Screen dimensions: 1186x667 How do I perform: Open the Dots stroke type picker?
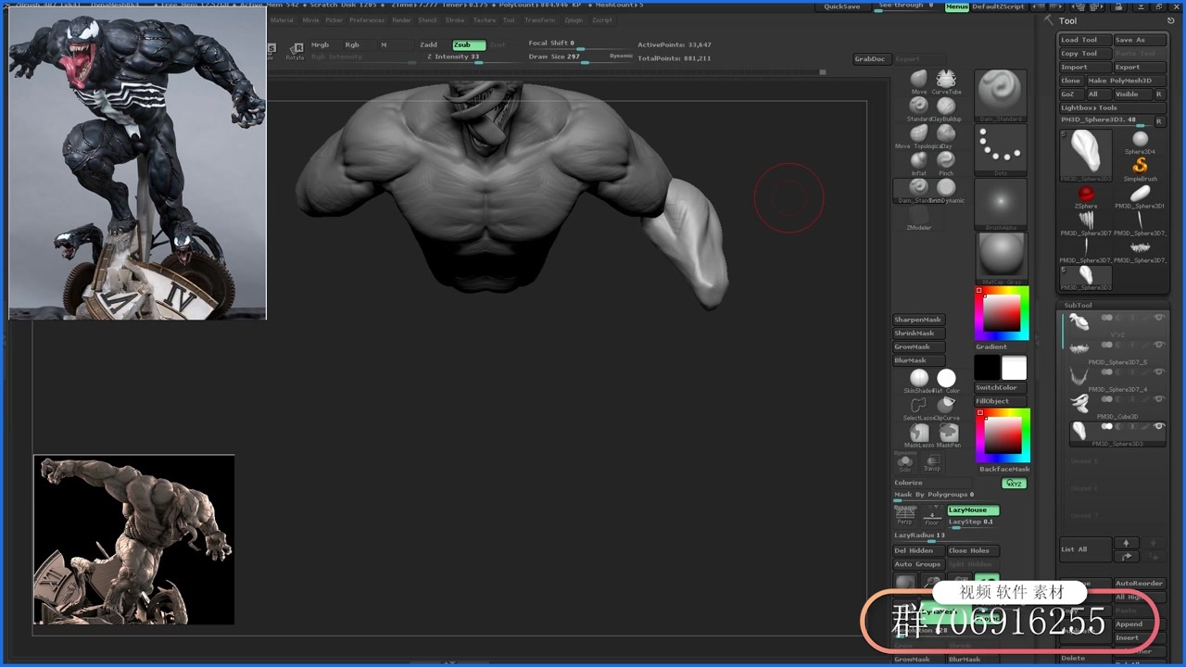pyautogui.click(x=1001, y=149)
